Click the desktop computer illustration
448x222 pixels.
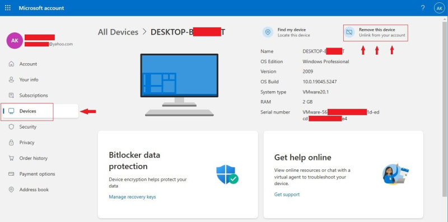(179, 85)
